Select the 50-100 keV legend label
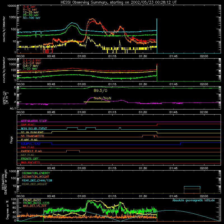This screenshot has height=224, width=224. (32, 18)
